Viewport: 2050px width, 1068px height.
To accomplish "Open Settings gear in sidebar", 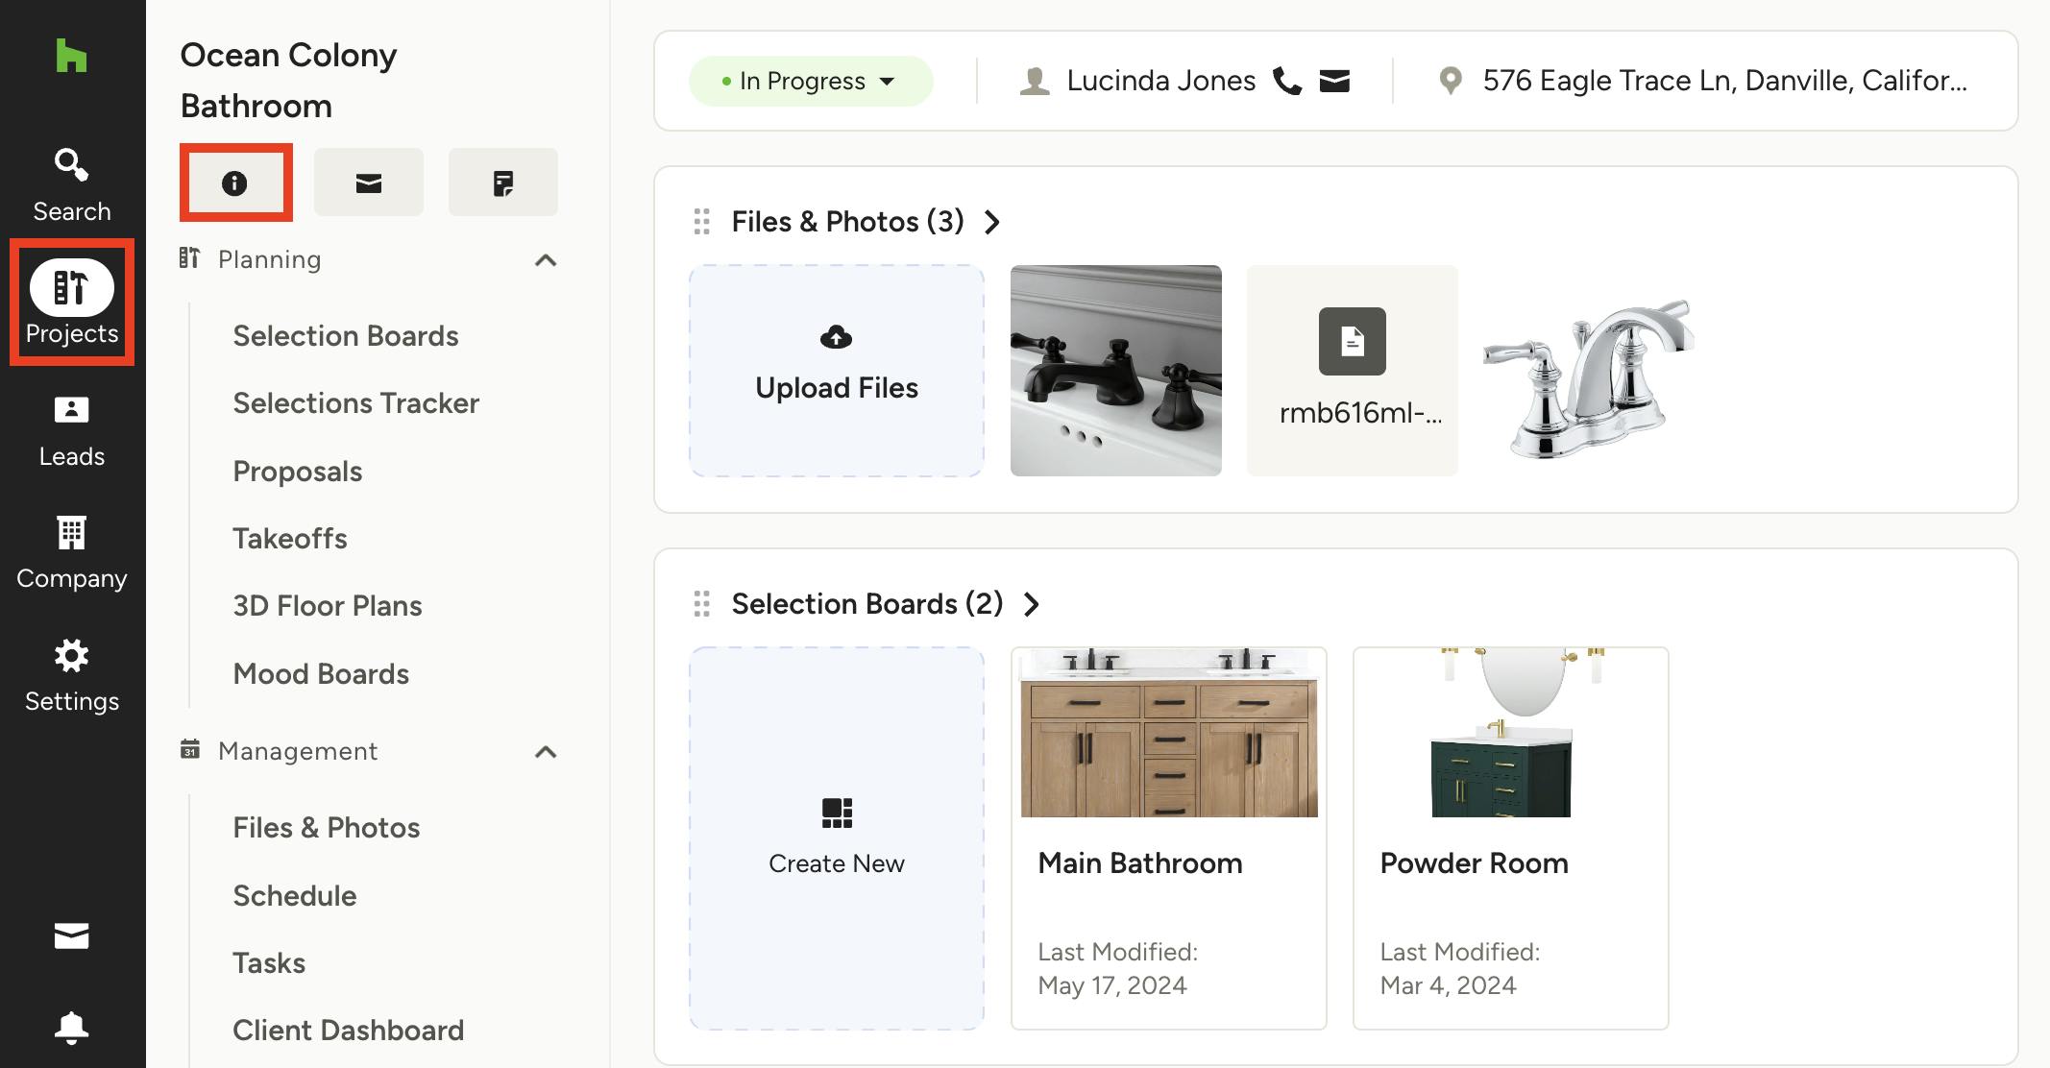I will (72, 676).
